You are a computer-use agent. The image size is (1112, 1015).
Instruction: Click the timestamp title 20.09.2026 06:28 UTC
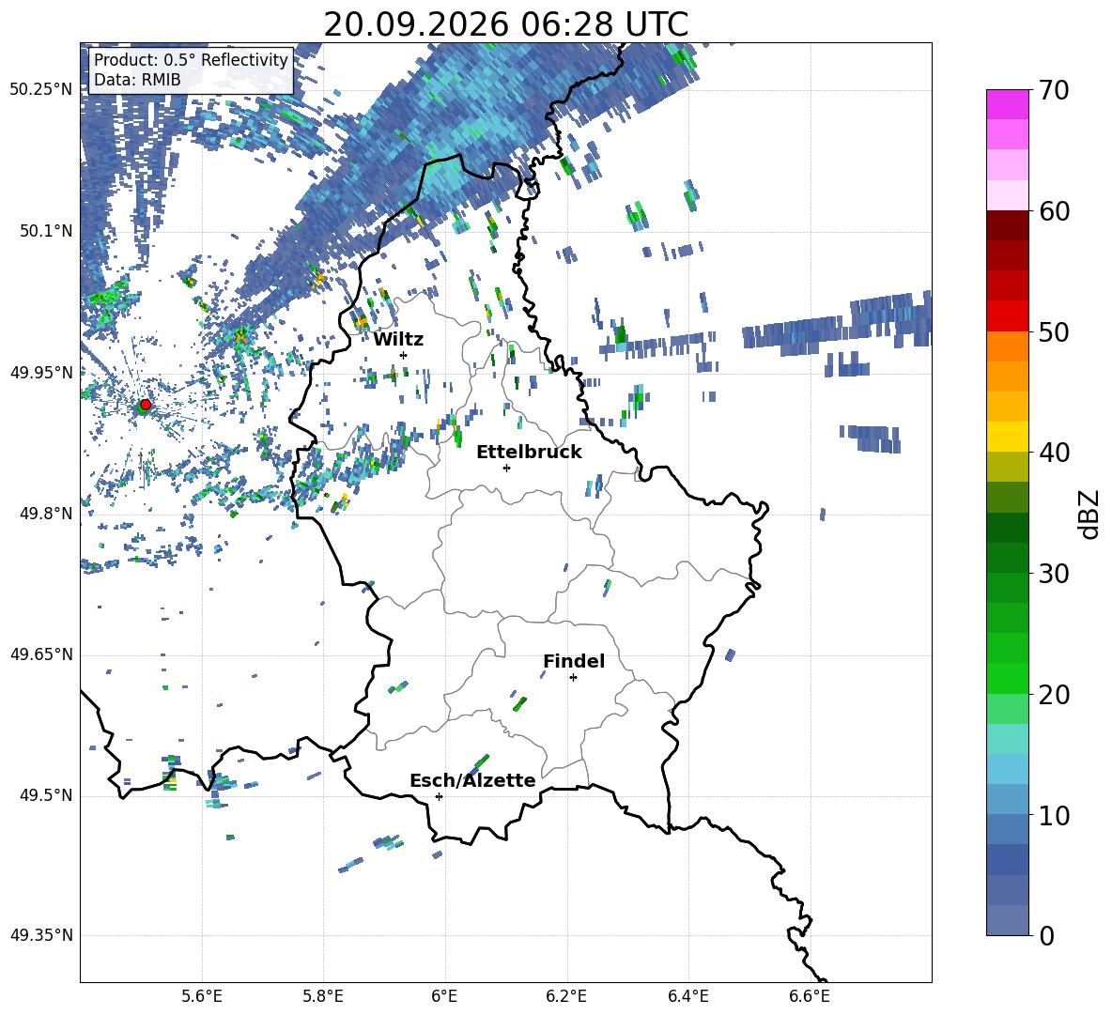coord(505,24)
